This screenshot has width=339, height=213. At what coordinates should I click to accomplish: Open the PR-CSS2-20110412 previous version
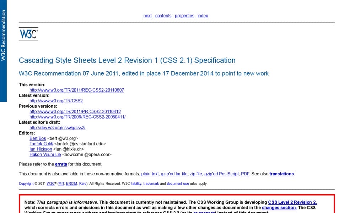point(75,111)
